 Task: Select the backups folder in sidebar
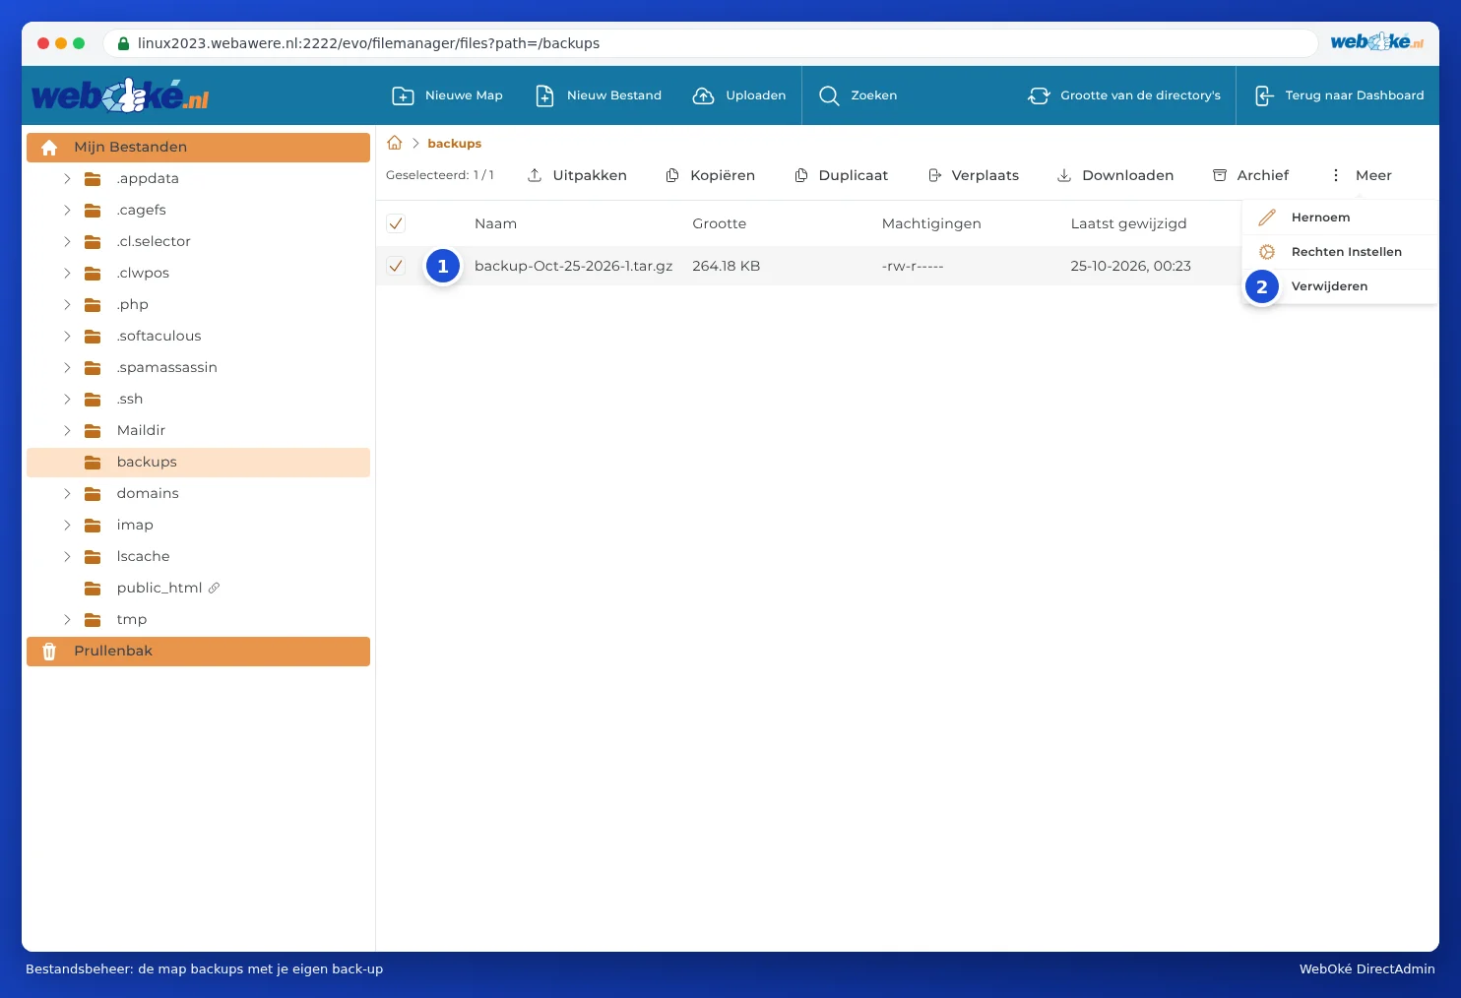pyautogui.click(x=198, y=463)
